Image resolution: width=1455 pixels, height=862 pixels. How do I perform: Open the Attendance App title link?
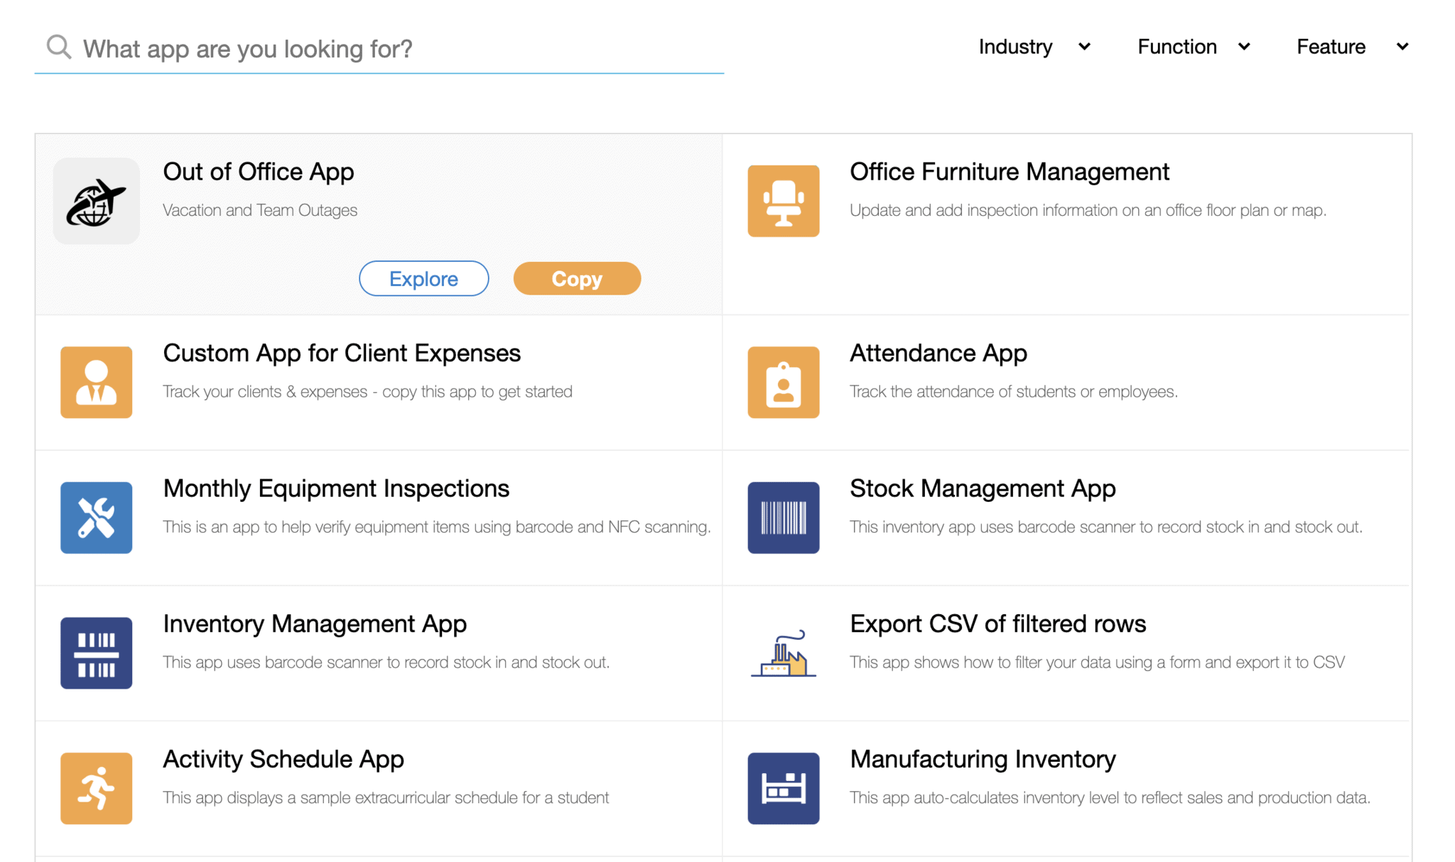pos(938,353)
